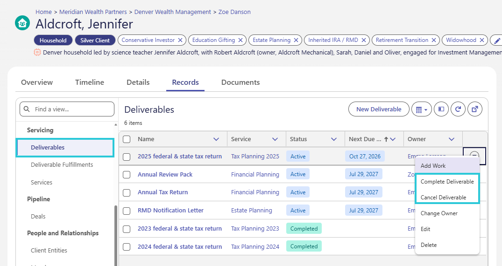Open the 2025 federal & state tax return link

click(x=180, y=157)
